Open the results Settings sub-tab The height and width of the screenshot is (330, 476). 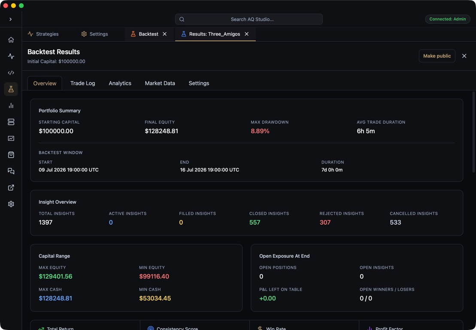[x=199, y=83]
